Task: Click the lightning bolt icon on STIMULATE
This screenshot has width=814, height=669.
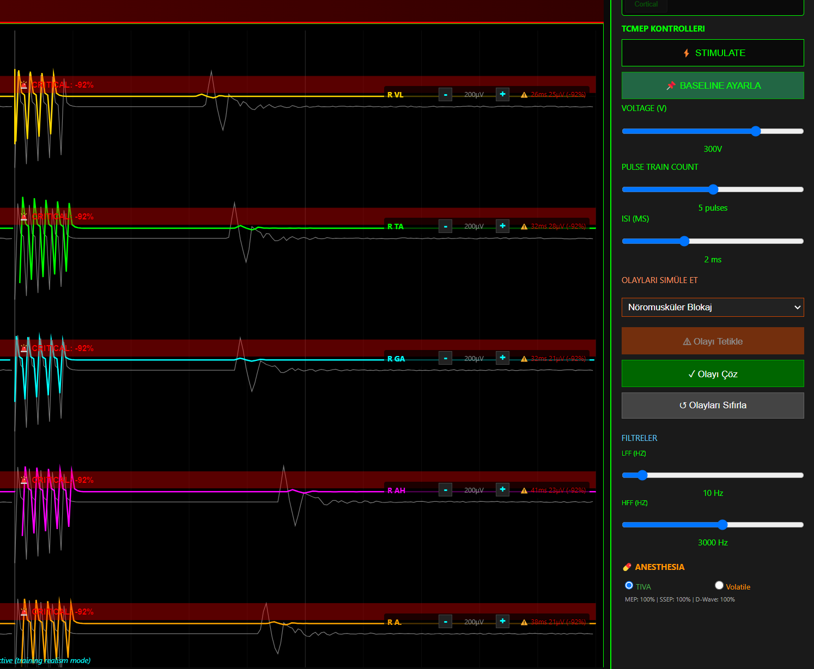Action: coord(687,53)
